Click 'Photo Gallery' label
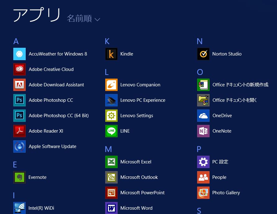The width and height of the screenshot is (277, 214). (226, 193)
